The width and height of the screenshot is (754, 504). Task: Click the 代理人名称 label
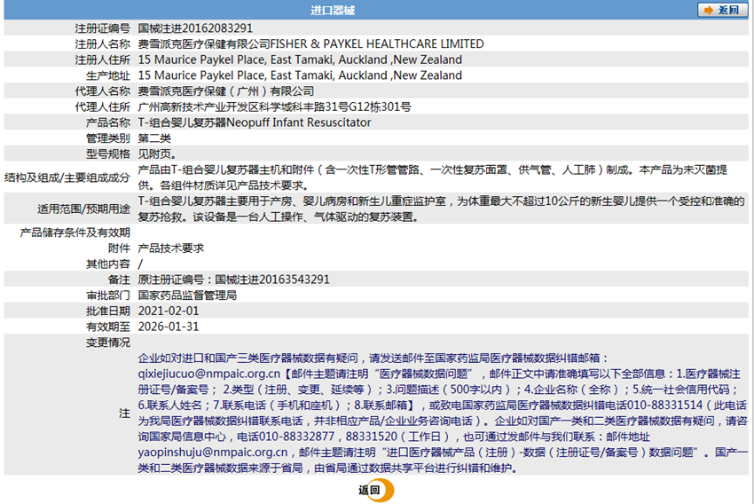(102, 91)
